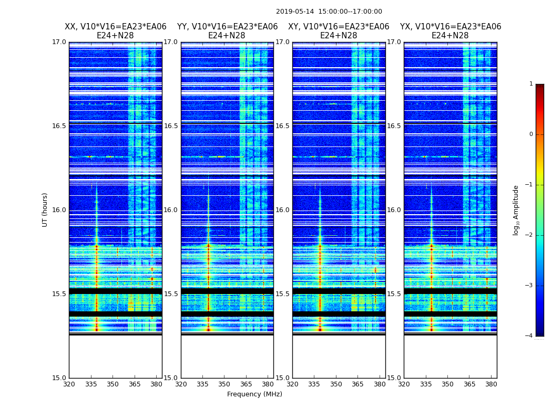Viewport: 552px width, 420px height.
Task: Select the XX, V10*V16=EA23*EA06 panel title
Action: point(116,27)
